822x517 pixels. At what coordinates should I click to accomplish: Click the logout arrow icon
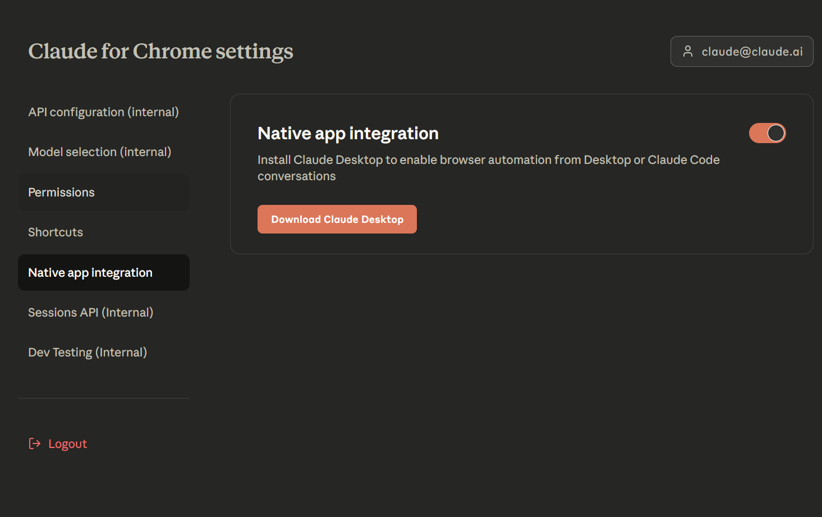click(x=35, y=444)
